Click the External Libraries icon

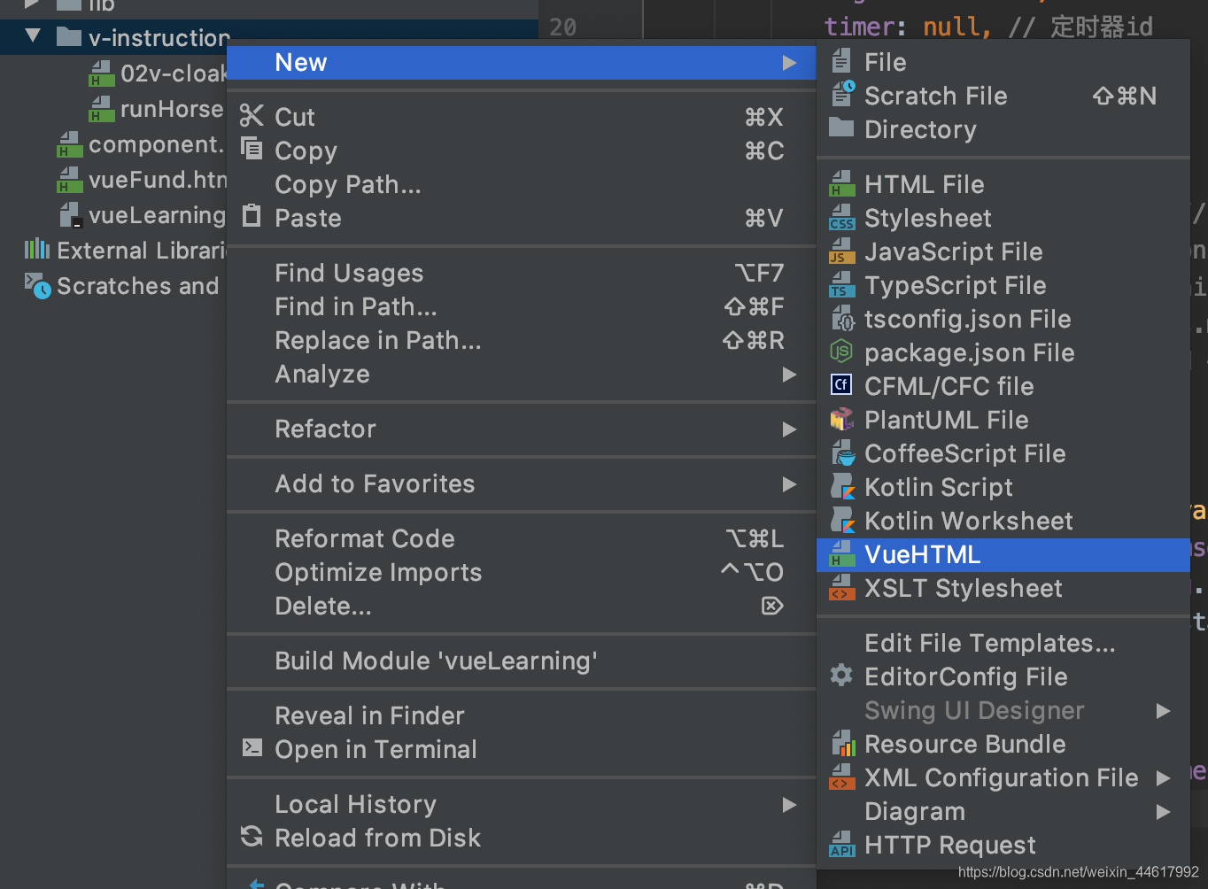36,249
